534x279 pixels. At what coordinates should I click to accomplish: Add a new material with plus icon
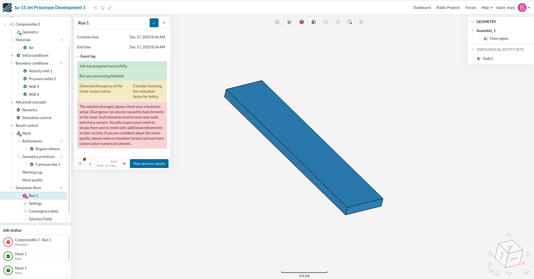click(x=61, y=40)
